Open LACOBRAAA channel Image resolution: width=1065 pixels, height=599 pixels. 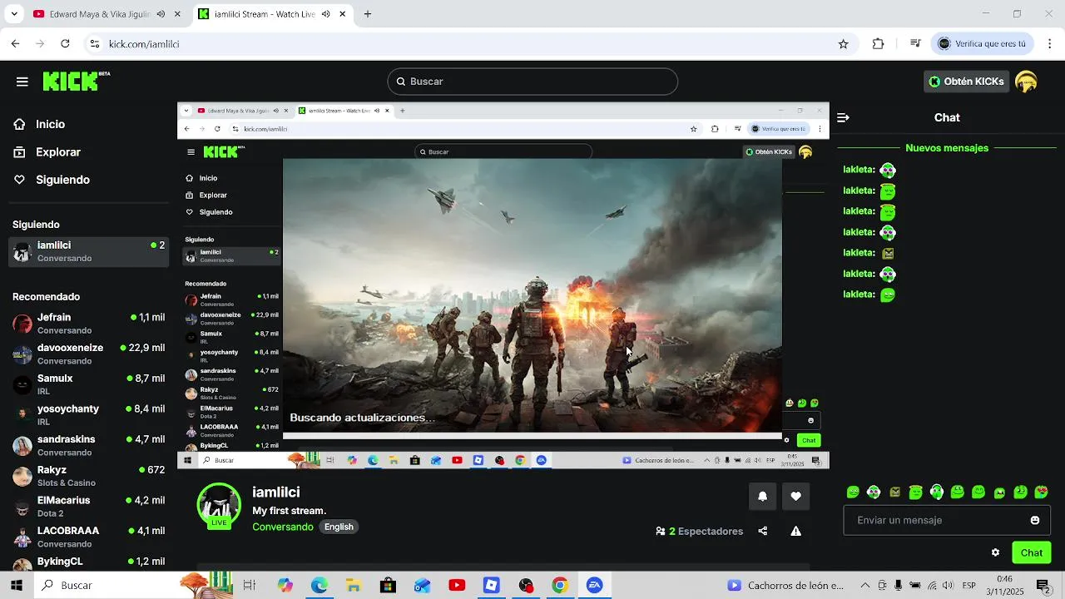(88, 537)
